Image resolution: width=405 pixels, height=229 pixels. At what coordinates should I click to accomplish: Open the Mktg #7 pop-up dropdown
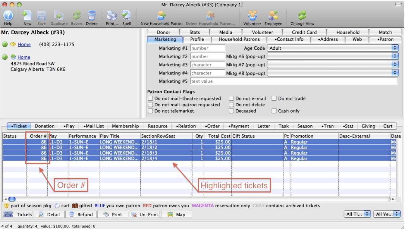[x=333, y=64]
